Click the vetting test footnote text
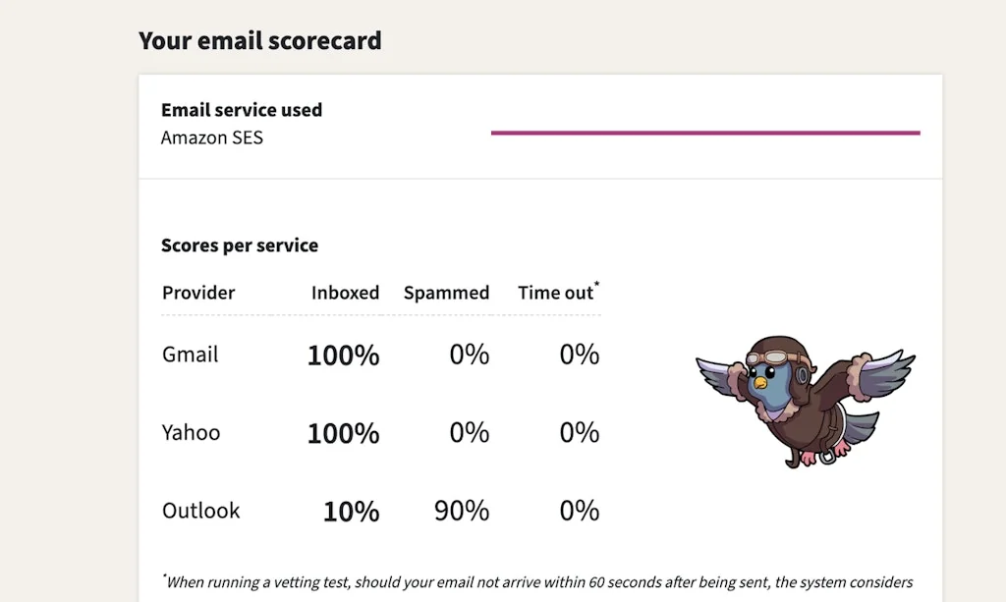 (537, 582)
